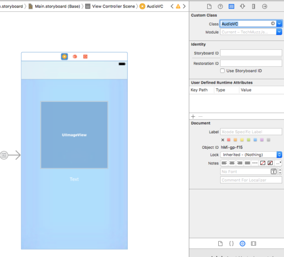This screenshot has height=257, width=284.
Task: Select the First Responder icon in scene dock
Action: (75, 57)
